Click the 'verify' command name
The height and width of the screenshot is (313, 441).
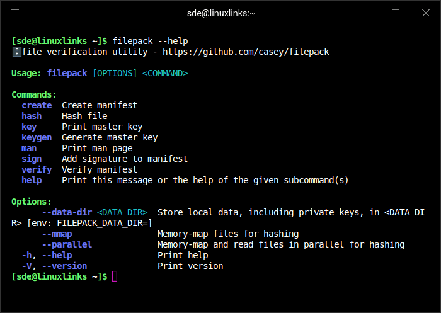pos(37,169)
